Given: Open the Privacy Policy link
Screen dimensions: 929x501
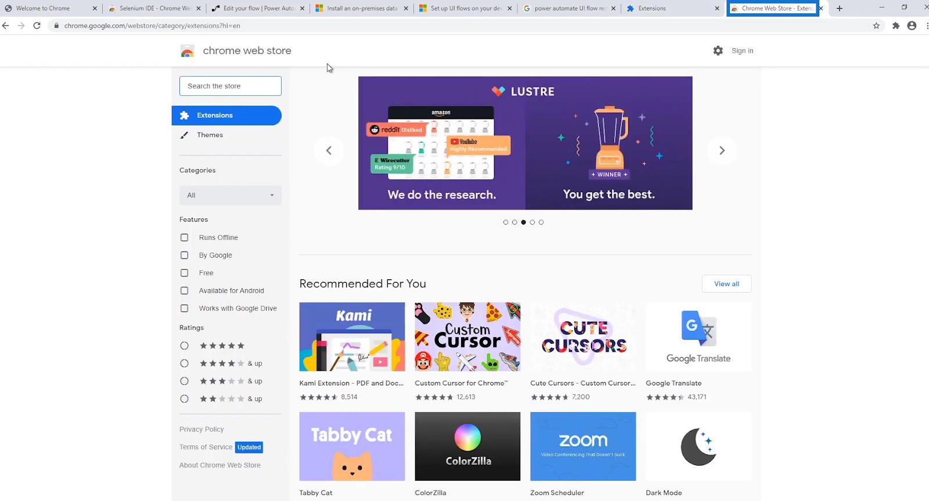Looking at the screenshot, I should (x=201, y=429).
